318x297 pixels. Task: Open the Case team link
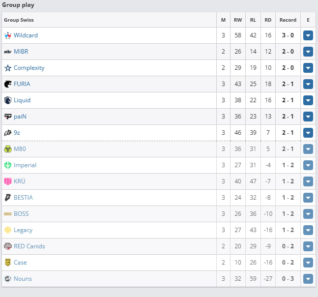click(20, 263)
